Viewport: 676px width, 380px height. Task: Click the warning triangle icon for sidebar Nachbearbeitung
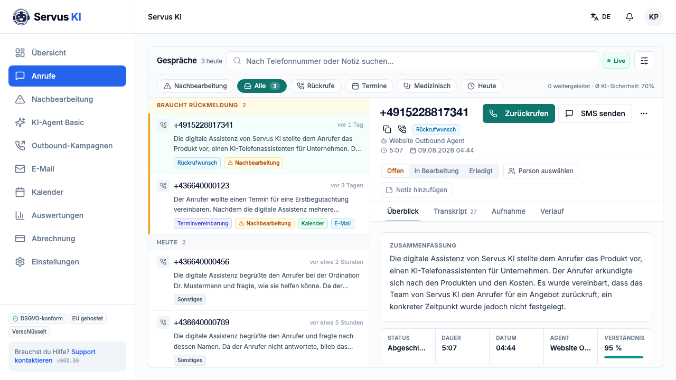coord(20,99)
